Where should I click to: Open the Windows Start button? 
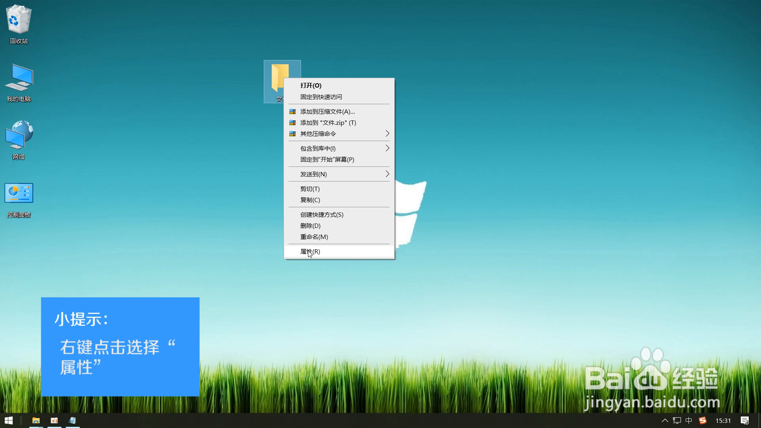click(x=9, y=420)
